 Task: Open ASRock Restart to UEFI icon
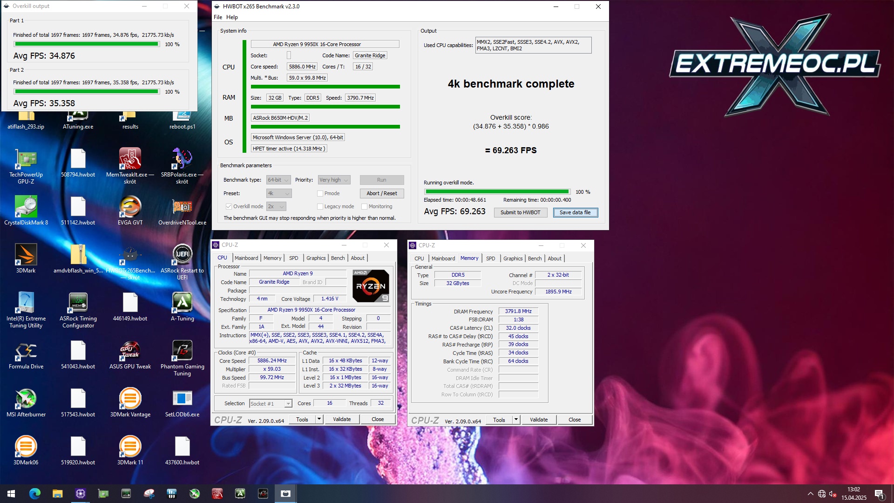pos(182,262)
